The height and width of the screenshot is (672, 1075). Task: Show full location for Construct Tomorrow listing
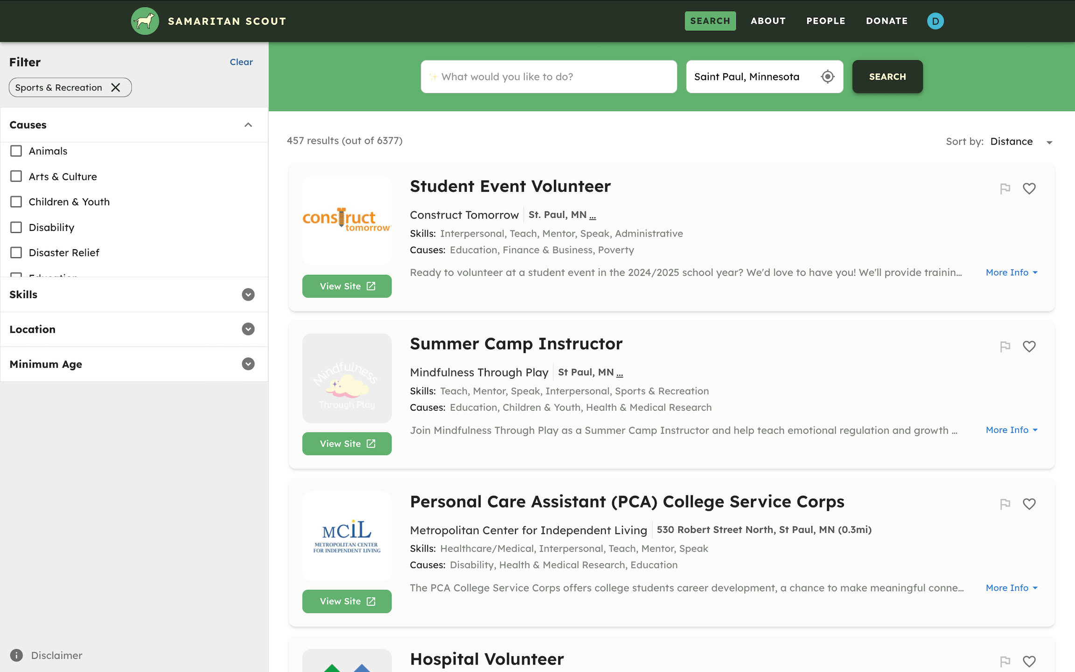coord(593,216)
